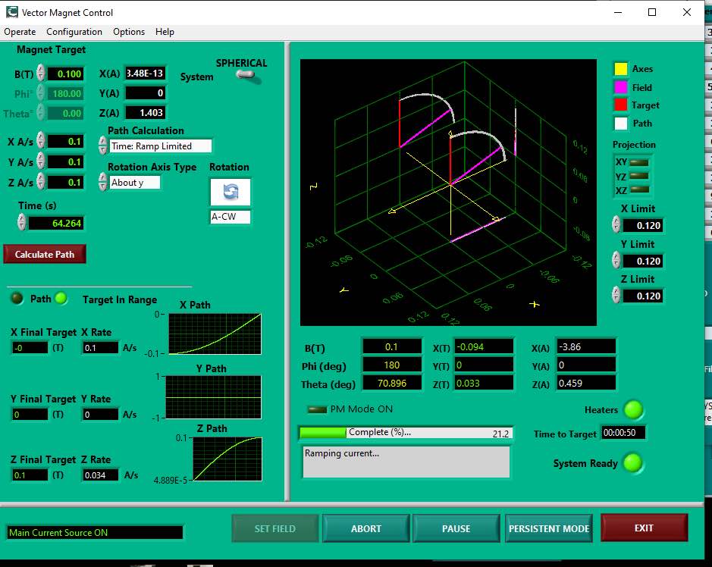Screen dimensions: 712x567
Task: Click the SET FIELD button
Action: [274, 528]
